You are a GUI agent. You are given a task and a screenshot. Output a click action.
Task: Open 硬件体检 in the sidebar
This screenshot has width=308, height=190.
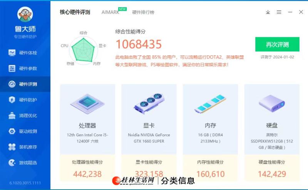25,53
